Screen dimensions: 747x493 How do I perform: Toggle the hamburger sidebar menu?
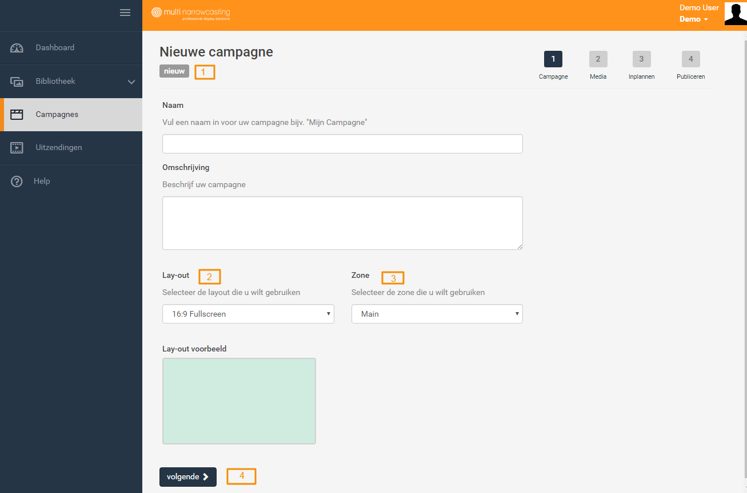point(125,13)
